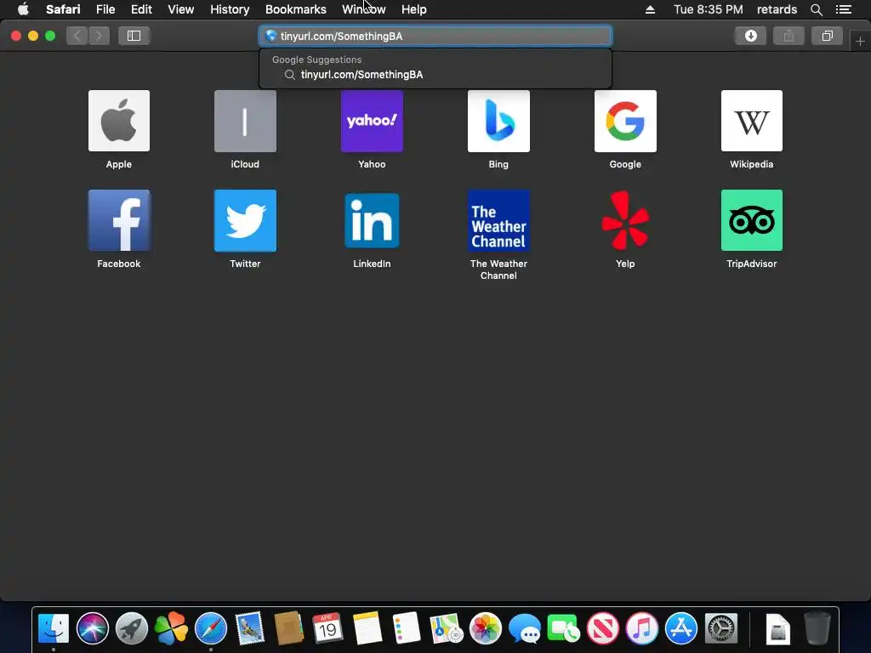Open the Bing favorite tile

coord(498,121)
